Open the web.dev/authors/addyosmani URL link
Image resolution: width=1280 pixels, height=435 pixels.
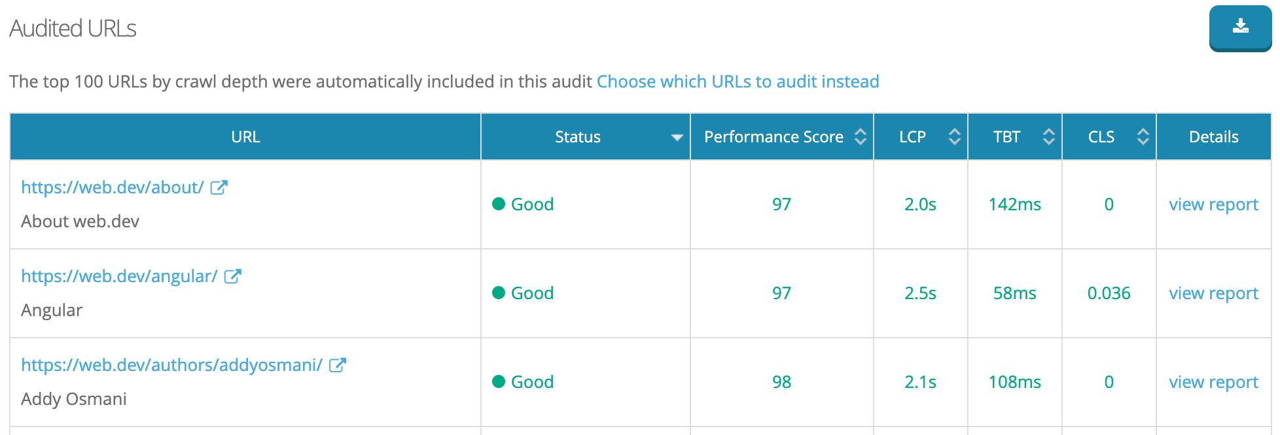pyautogui.click(x=171, y=365)
